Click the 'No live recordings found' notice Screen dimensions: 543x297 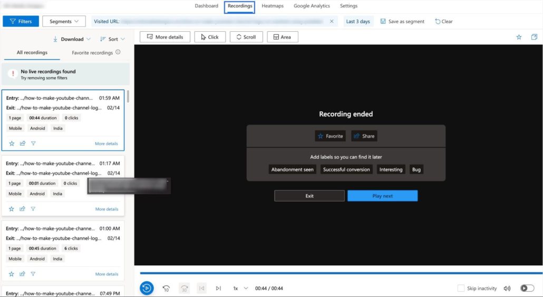pos(65,74)
